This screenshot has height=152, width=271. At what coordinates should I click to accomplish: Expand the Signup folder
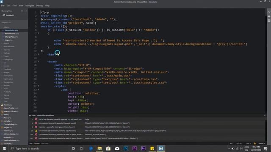(6, 95)
